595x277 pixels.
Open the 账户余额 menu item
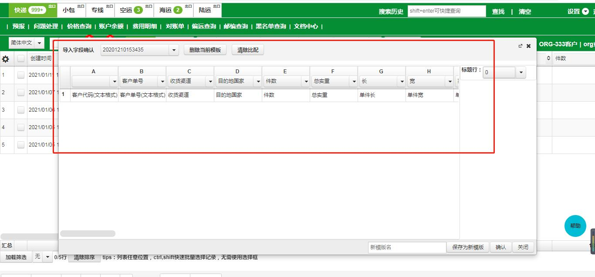(x=111, y=27)
